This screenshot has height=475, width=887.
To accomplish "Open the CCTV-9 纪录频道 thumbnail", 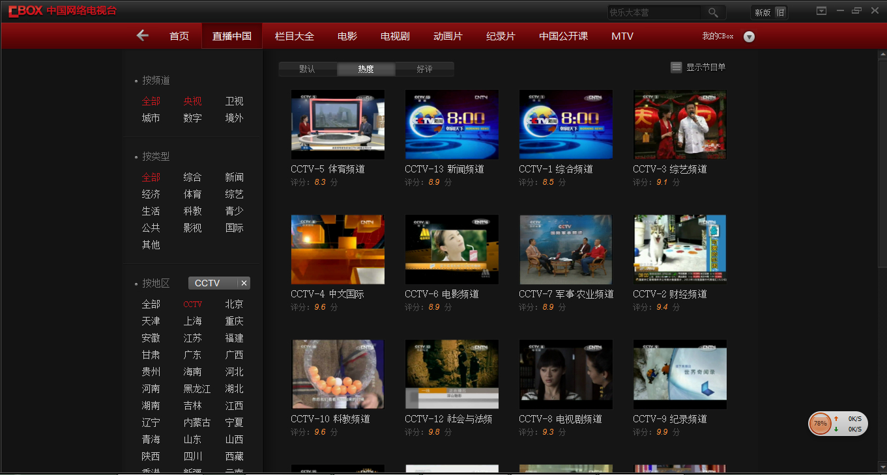I will click(x=680, y=374).
